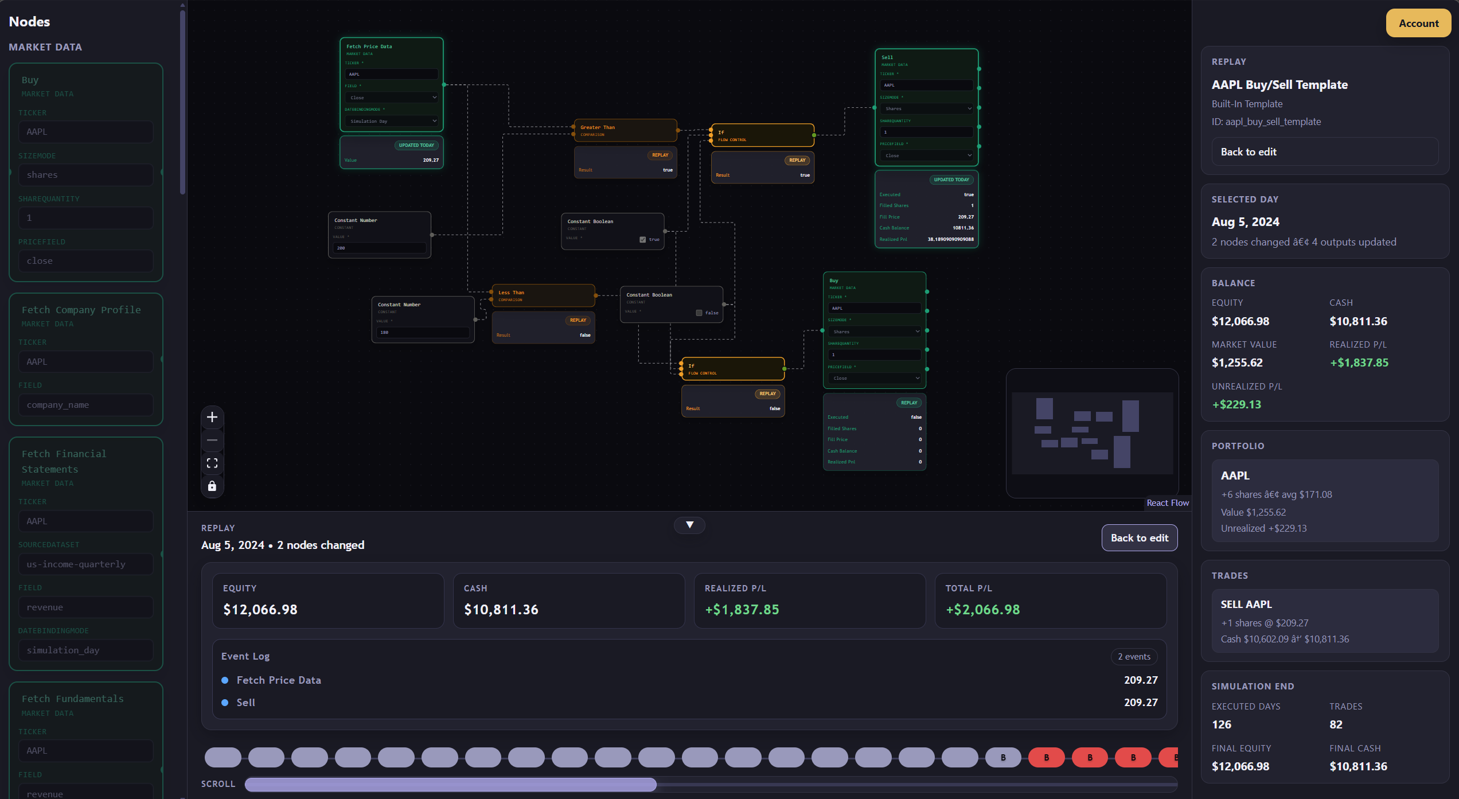This screenshot has height=799, width=1459.
Task: Select the first red B timeline marker
Action: point(1046,757)
